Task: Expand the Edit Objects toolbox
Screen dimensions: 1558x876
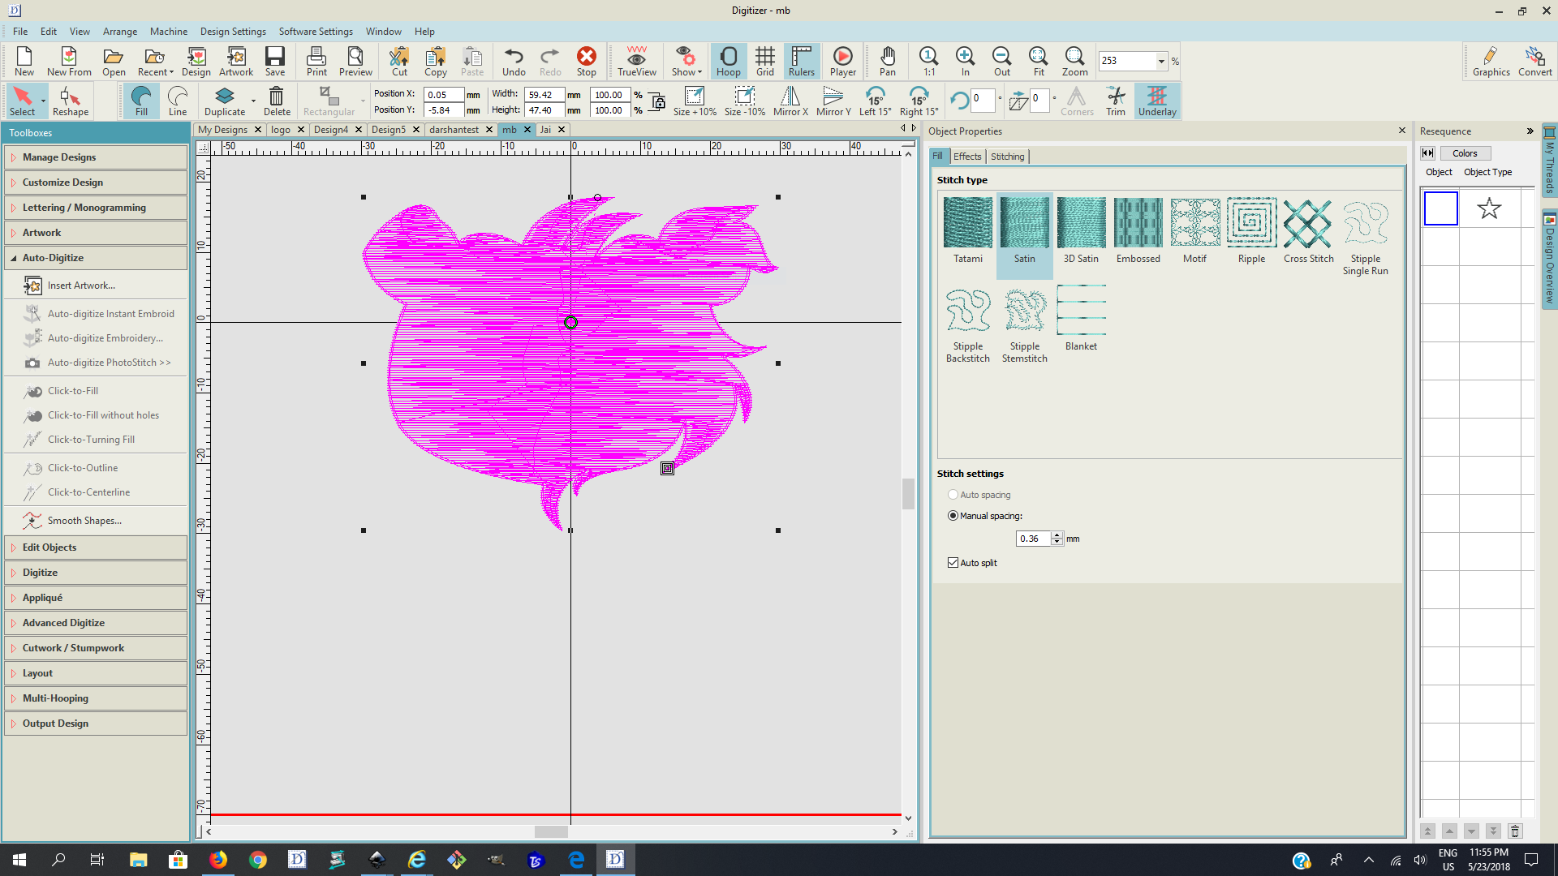Action: click(49, 547)
